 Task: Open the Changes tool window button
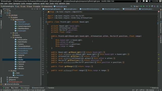pyautogui.click(x=25, y=88)
